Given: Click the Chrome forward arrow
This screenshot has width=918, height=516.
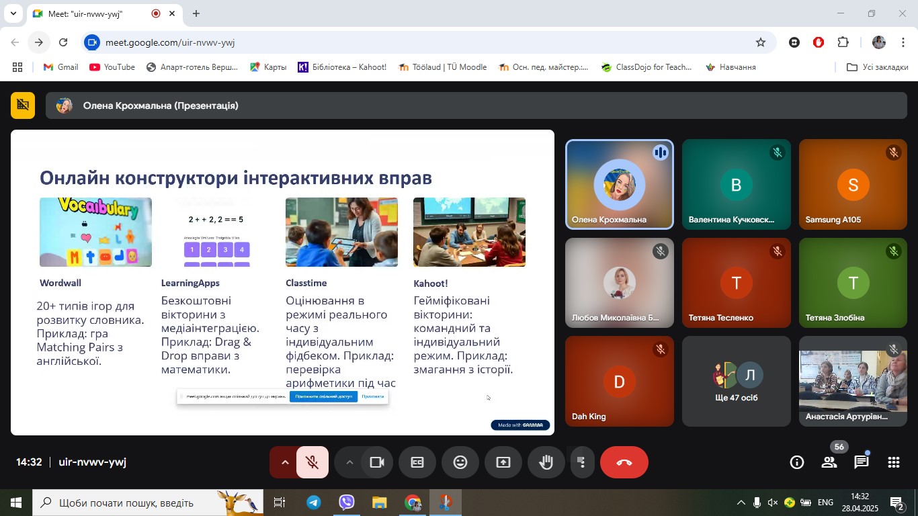Looking at the screenshot, I should point(39,42).
